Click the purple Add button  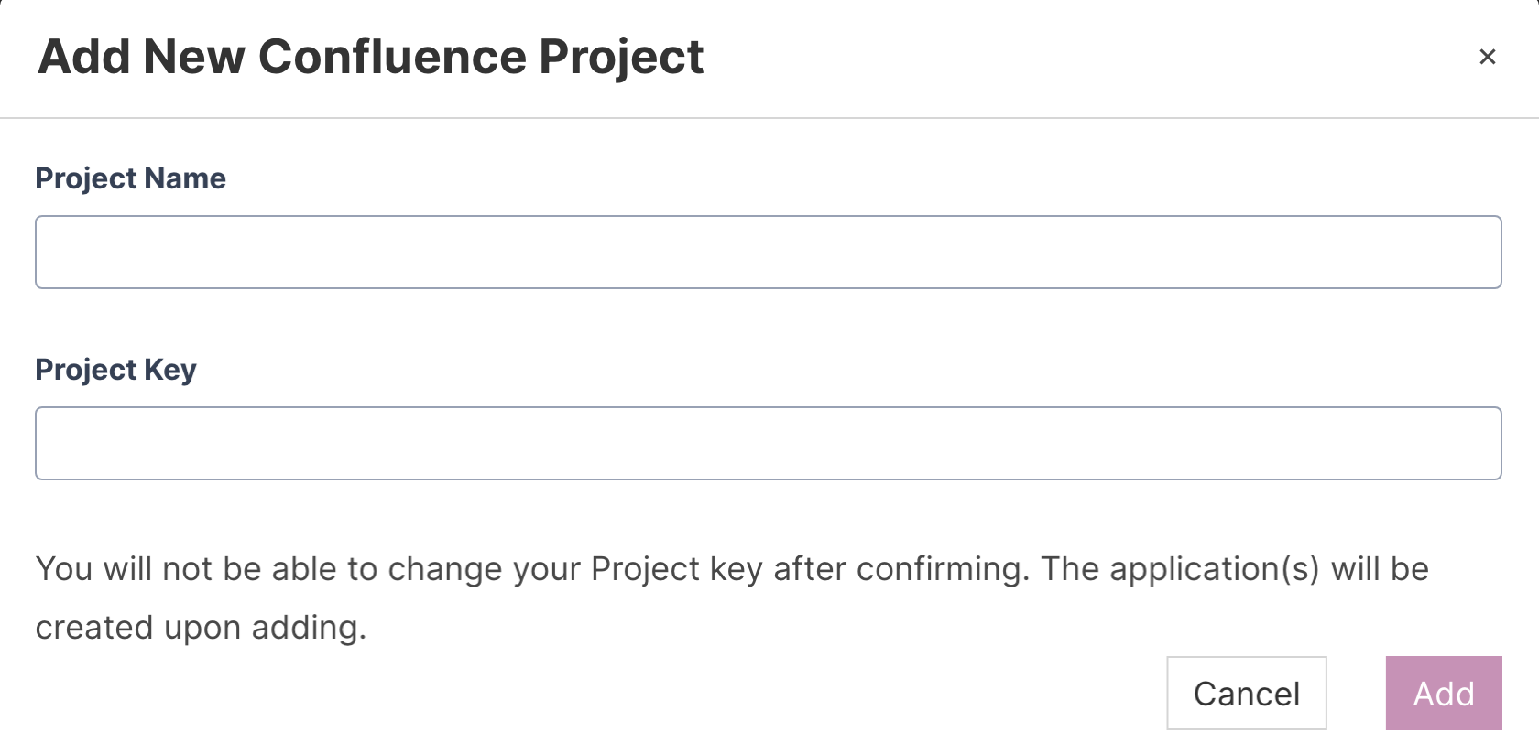click(x=1443, y=694)
